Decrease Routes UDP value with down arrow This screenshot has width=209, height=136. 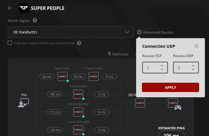193,69
